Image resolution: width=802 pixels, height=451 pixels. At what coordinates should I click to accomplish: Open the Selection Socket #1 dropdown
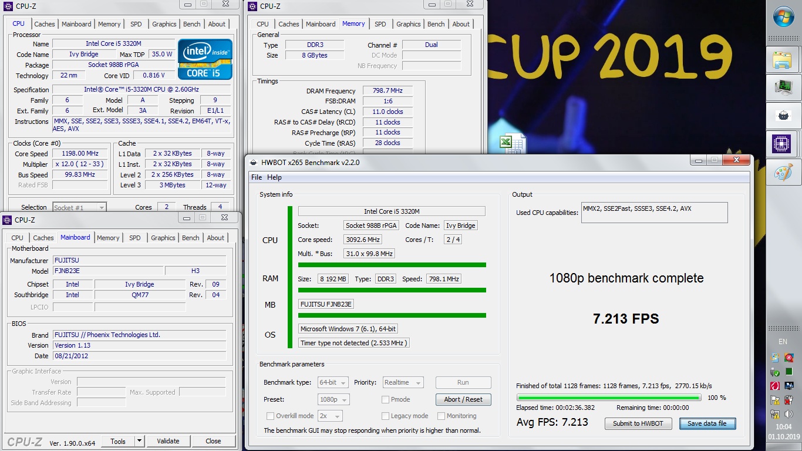pyautogui.click(x=79, y=207)
